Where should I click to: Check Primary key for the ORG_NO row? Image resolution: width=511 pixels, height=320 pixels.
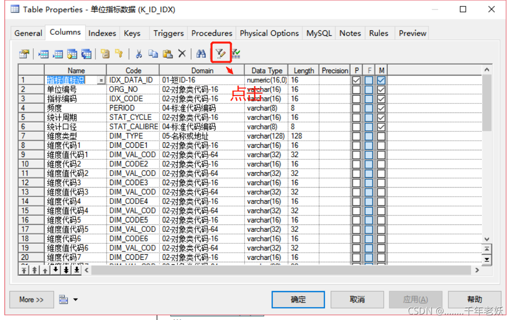point(356,90)
